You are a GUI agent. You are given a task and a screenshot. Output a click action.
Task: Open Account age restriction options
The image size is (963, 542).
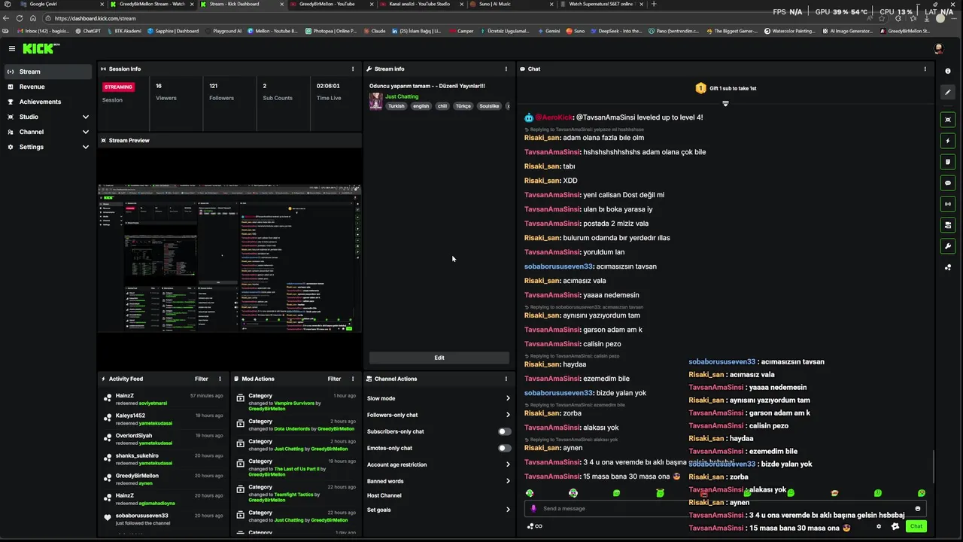[x=439, y=464]
